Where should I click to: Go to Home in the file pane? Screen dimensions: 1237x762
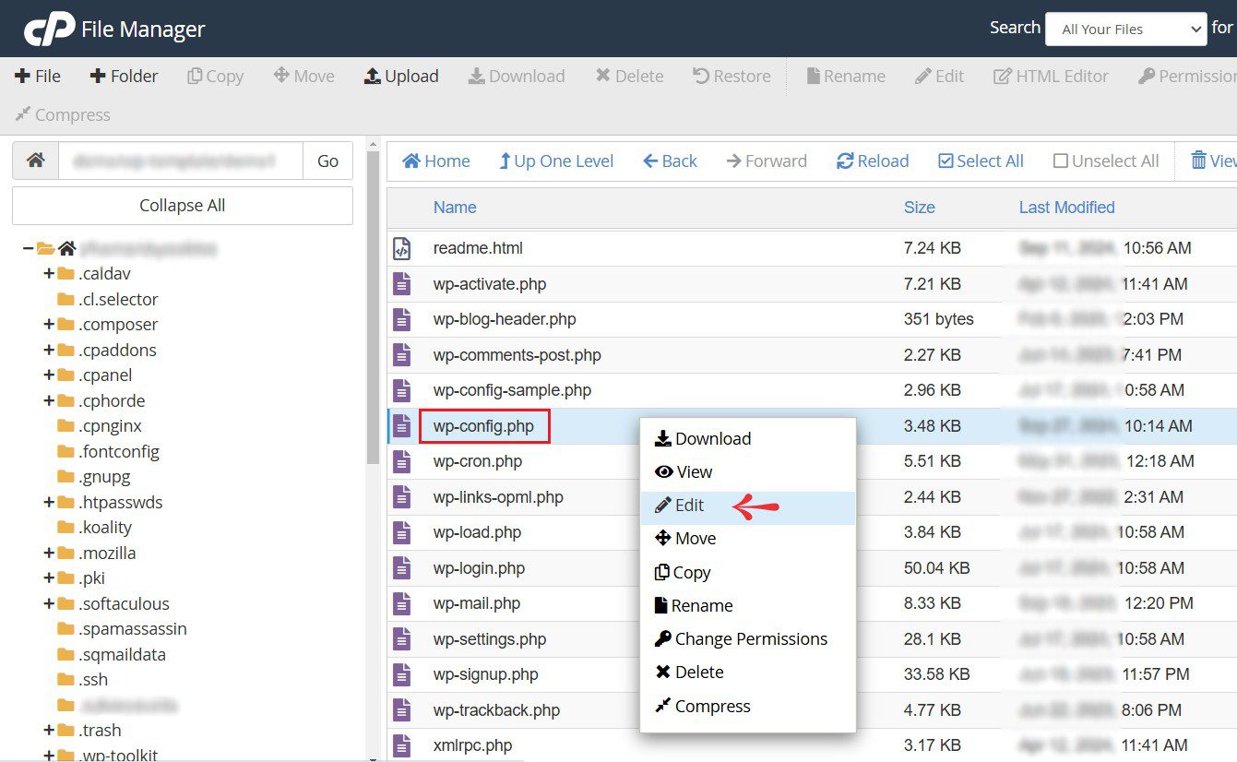436,161
